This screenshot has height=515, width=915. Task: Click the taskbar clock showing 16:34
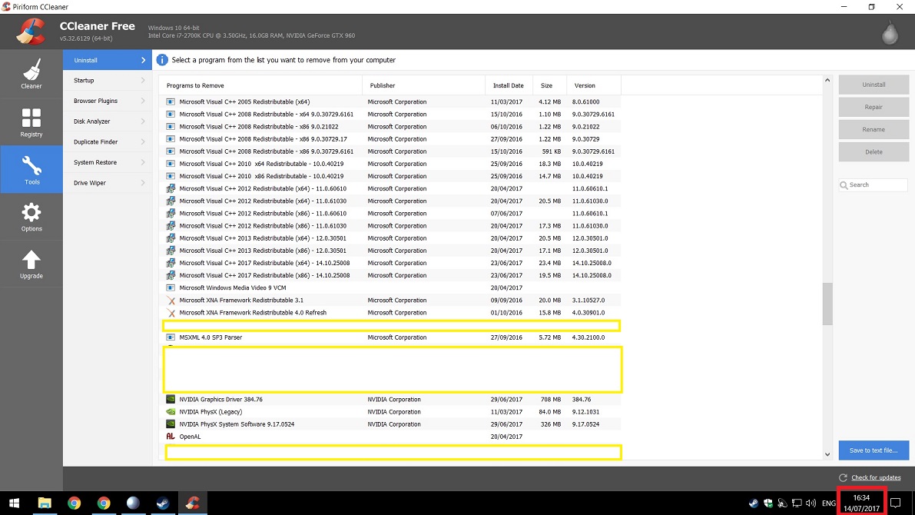tap(861, 503)
